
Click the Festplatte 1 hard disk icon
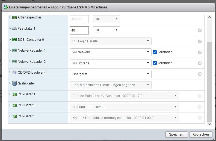click(x=14, y=29)
